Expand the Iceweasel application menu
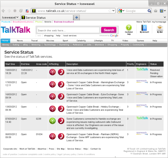Image resolution: width=168 pixels, height=158 pixels. click(10, 17)
